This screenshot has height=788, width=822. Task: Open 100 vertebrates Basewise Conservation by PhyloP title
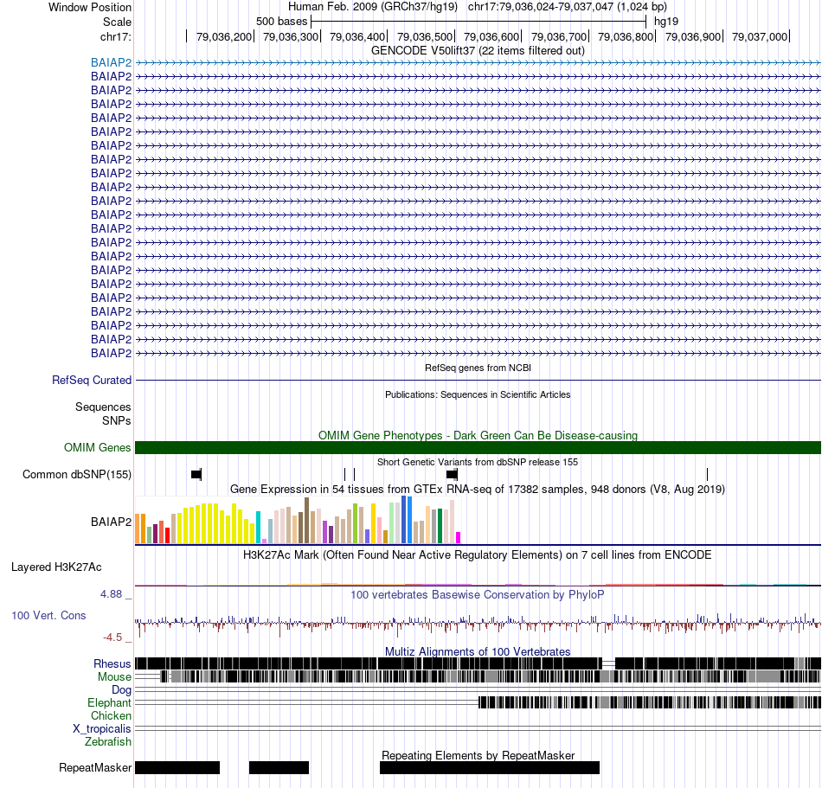477,594
